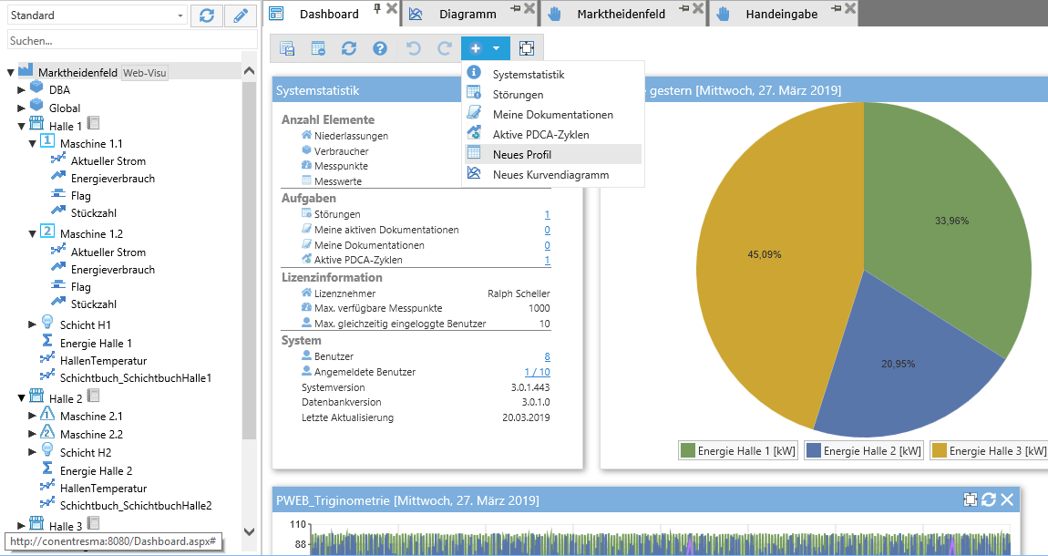
Task: Toggle pin on the Diagramm tab
Action: pyautogui.click(x=515, y=8)
